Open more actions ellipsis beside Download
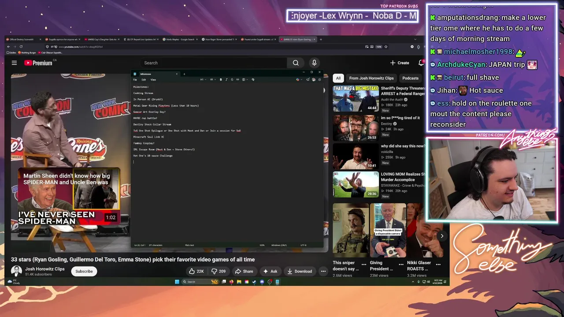 (x=323, y=271)
